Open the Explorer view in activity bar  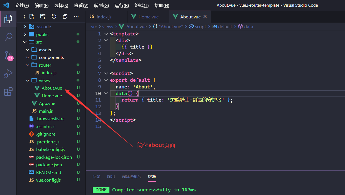[8, 19]
